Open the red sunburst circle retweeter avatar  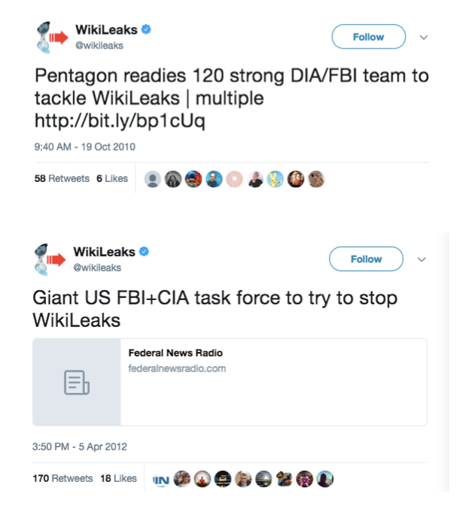click(x=234, y=179)
